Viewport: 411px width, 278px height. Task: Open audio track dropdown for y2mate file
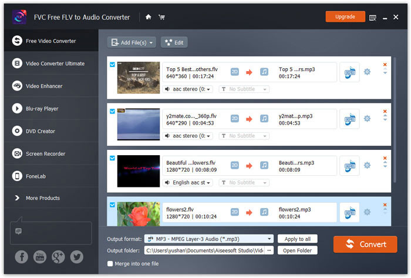pyautogui.click(x=188, y=136)
